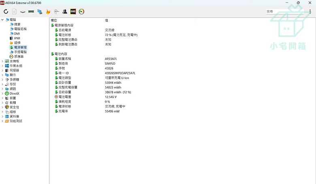Open the three-dot options menu
Screen dimensions: 316x184
(310, 11)
